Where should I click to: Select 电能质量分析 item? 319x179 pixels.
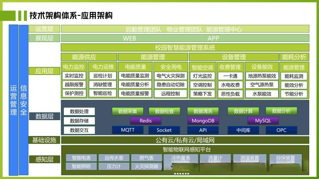[135, 84]
